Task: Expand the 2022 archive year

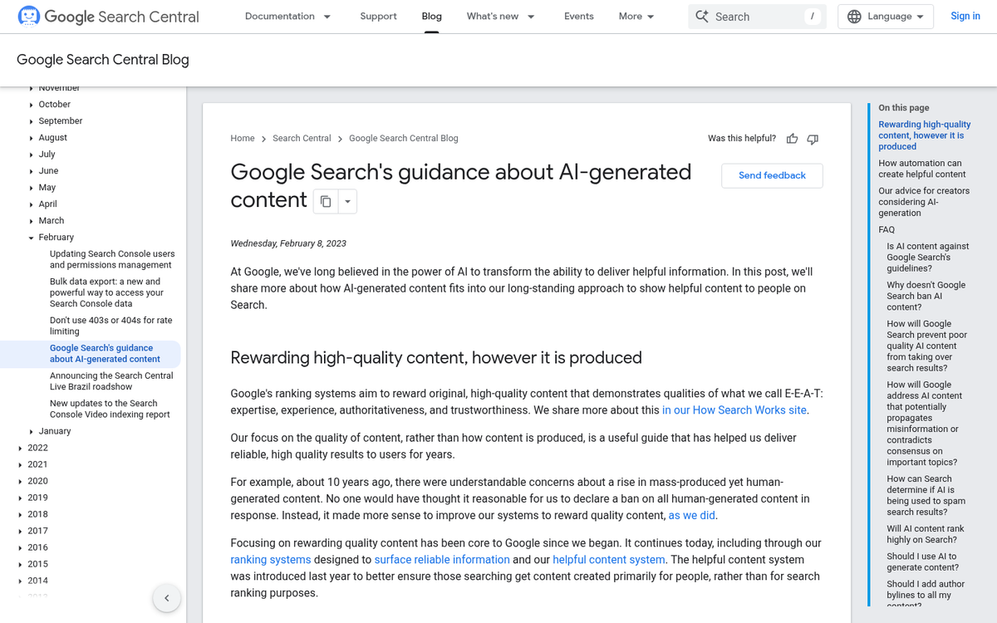Action: pos(21,448)
